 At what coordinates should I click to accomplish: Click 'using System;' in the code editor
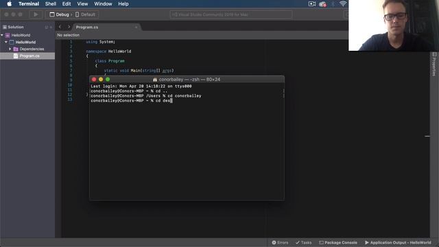100,42
